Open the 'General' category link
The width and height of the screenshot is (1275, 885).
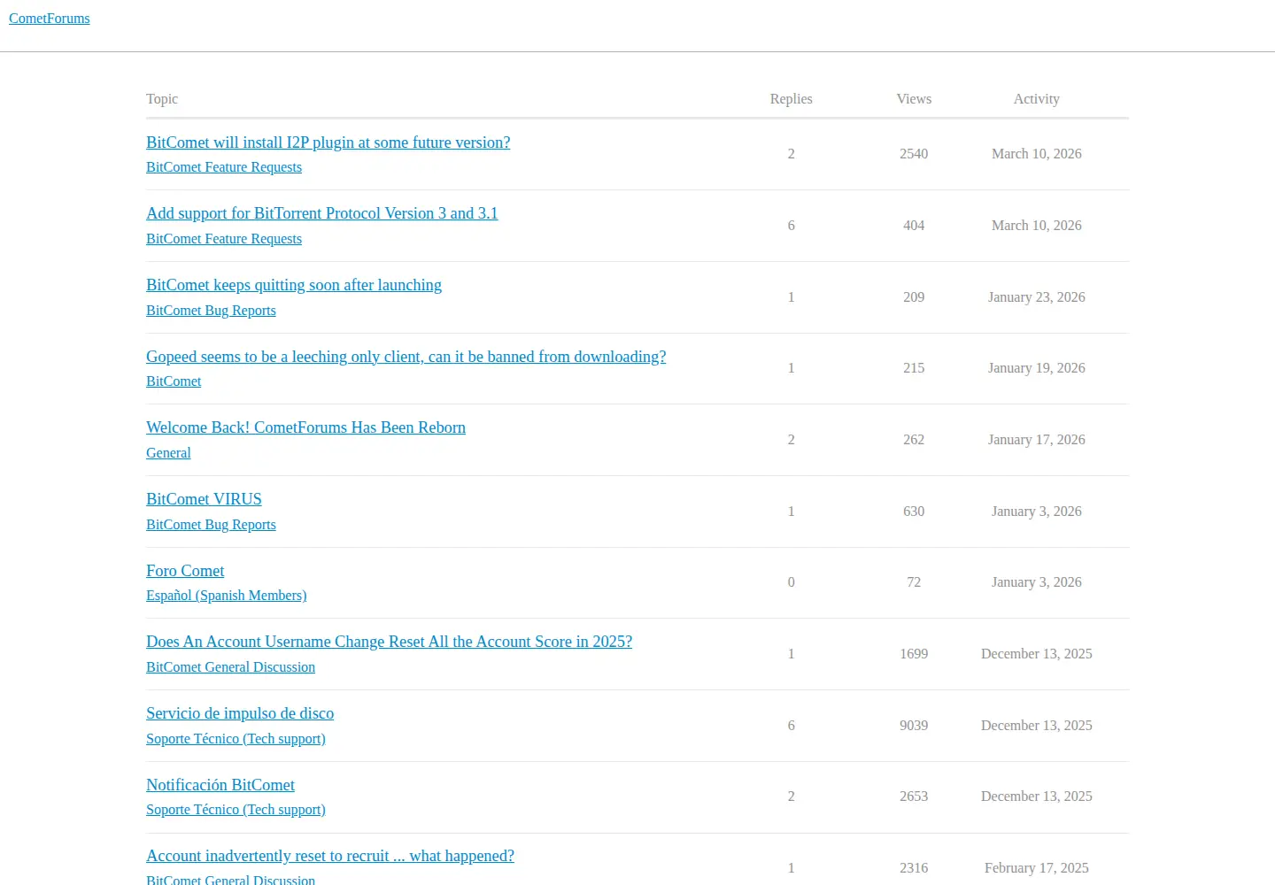[x=168, y=453]
